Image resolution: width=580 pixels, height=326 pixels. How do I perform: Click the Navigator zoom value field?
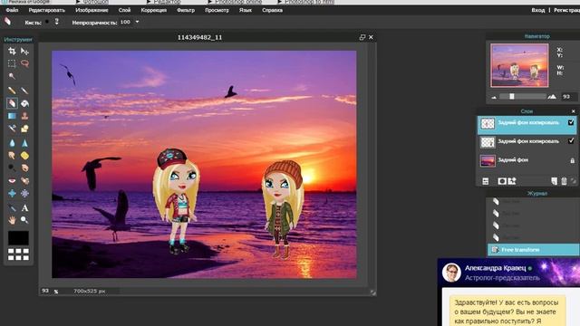pos(568,97)
